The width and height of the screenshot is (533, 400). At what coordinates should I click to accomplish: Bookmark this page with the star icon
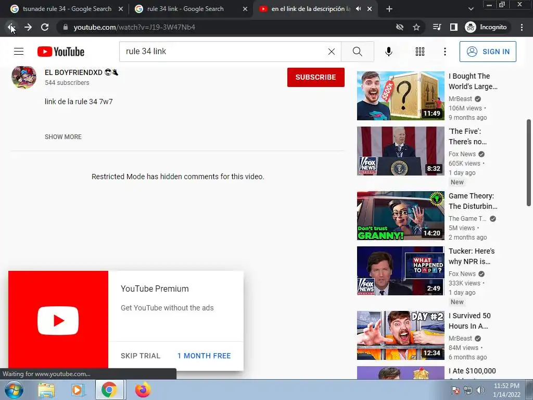pyautogui.click(x=416, y=27)
